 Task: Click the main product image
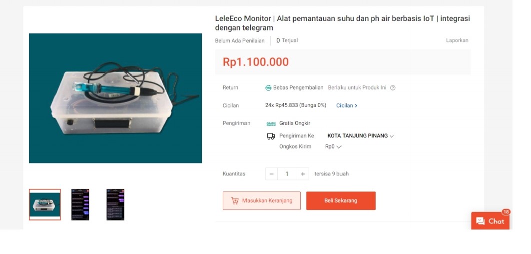click(x=115, y=98)
